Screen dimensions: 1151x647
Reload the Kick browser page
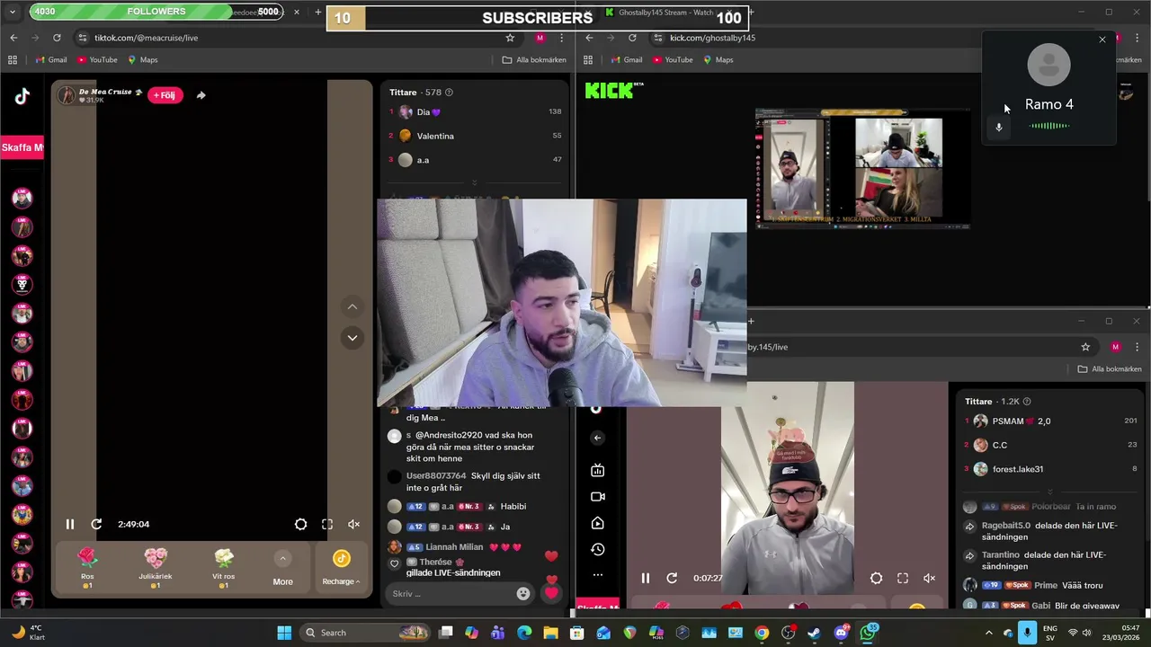[x=632, y=38]
